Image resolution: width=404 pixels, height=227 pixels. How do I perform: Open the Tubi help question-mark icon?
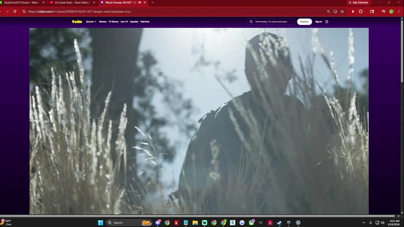(327, 22)
